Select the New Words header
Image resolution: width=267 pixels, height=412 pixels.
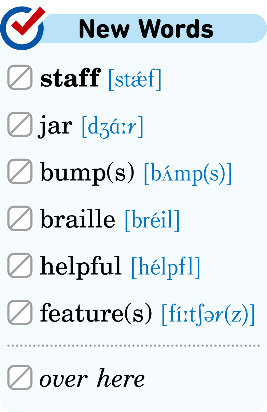coord(146,29)
